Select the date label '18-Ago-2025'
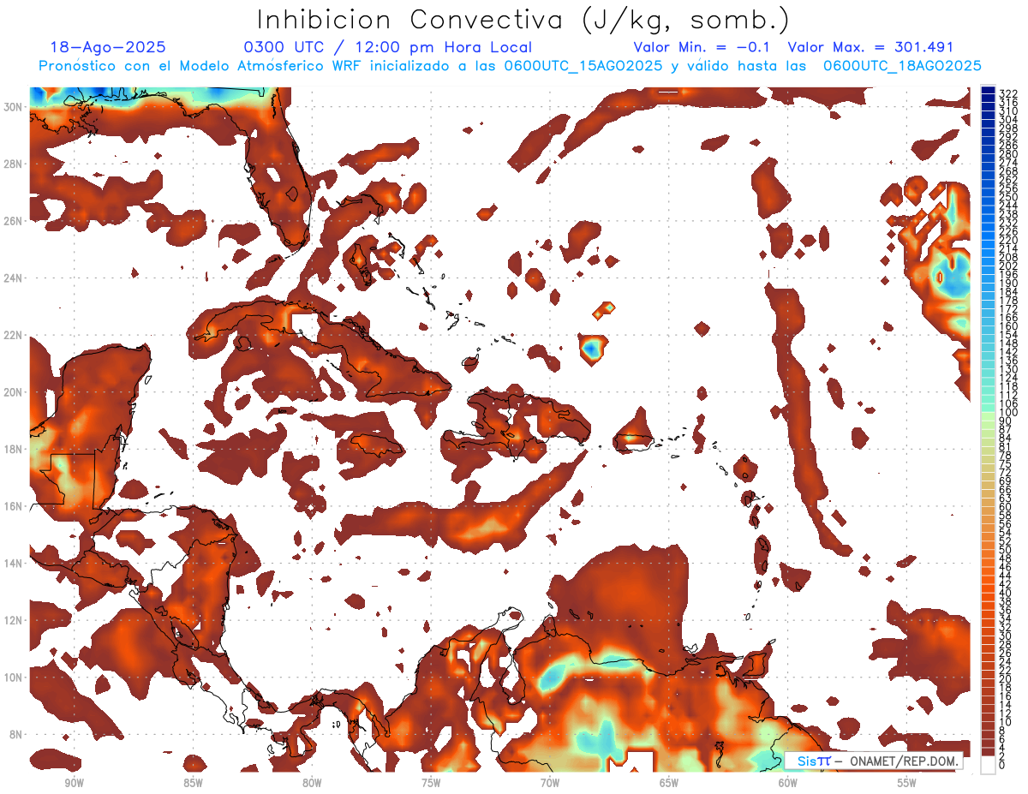The image size is (1028, 794). point(108,48)
